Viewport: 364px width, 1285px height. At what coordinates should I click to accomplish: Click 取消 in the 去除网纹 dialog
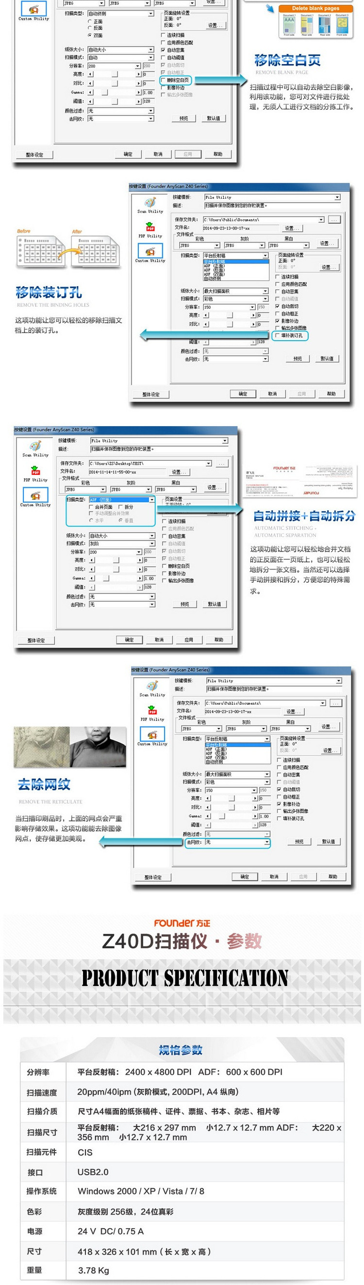pyautogui.click(x=274, y=876)
